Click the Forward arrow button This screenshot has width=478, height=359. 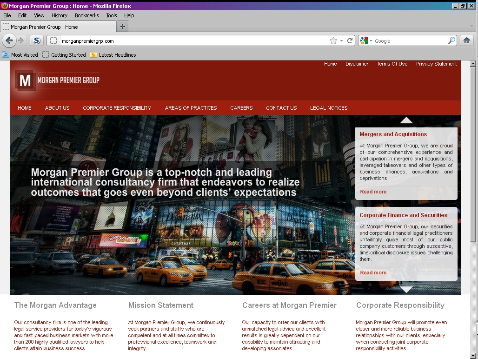(21, 40)
